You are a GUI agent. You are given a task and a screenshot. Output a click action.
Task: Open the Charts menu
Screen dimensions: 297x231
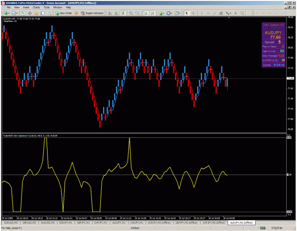(36, 8)
